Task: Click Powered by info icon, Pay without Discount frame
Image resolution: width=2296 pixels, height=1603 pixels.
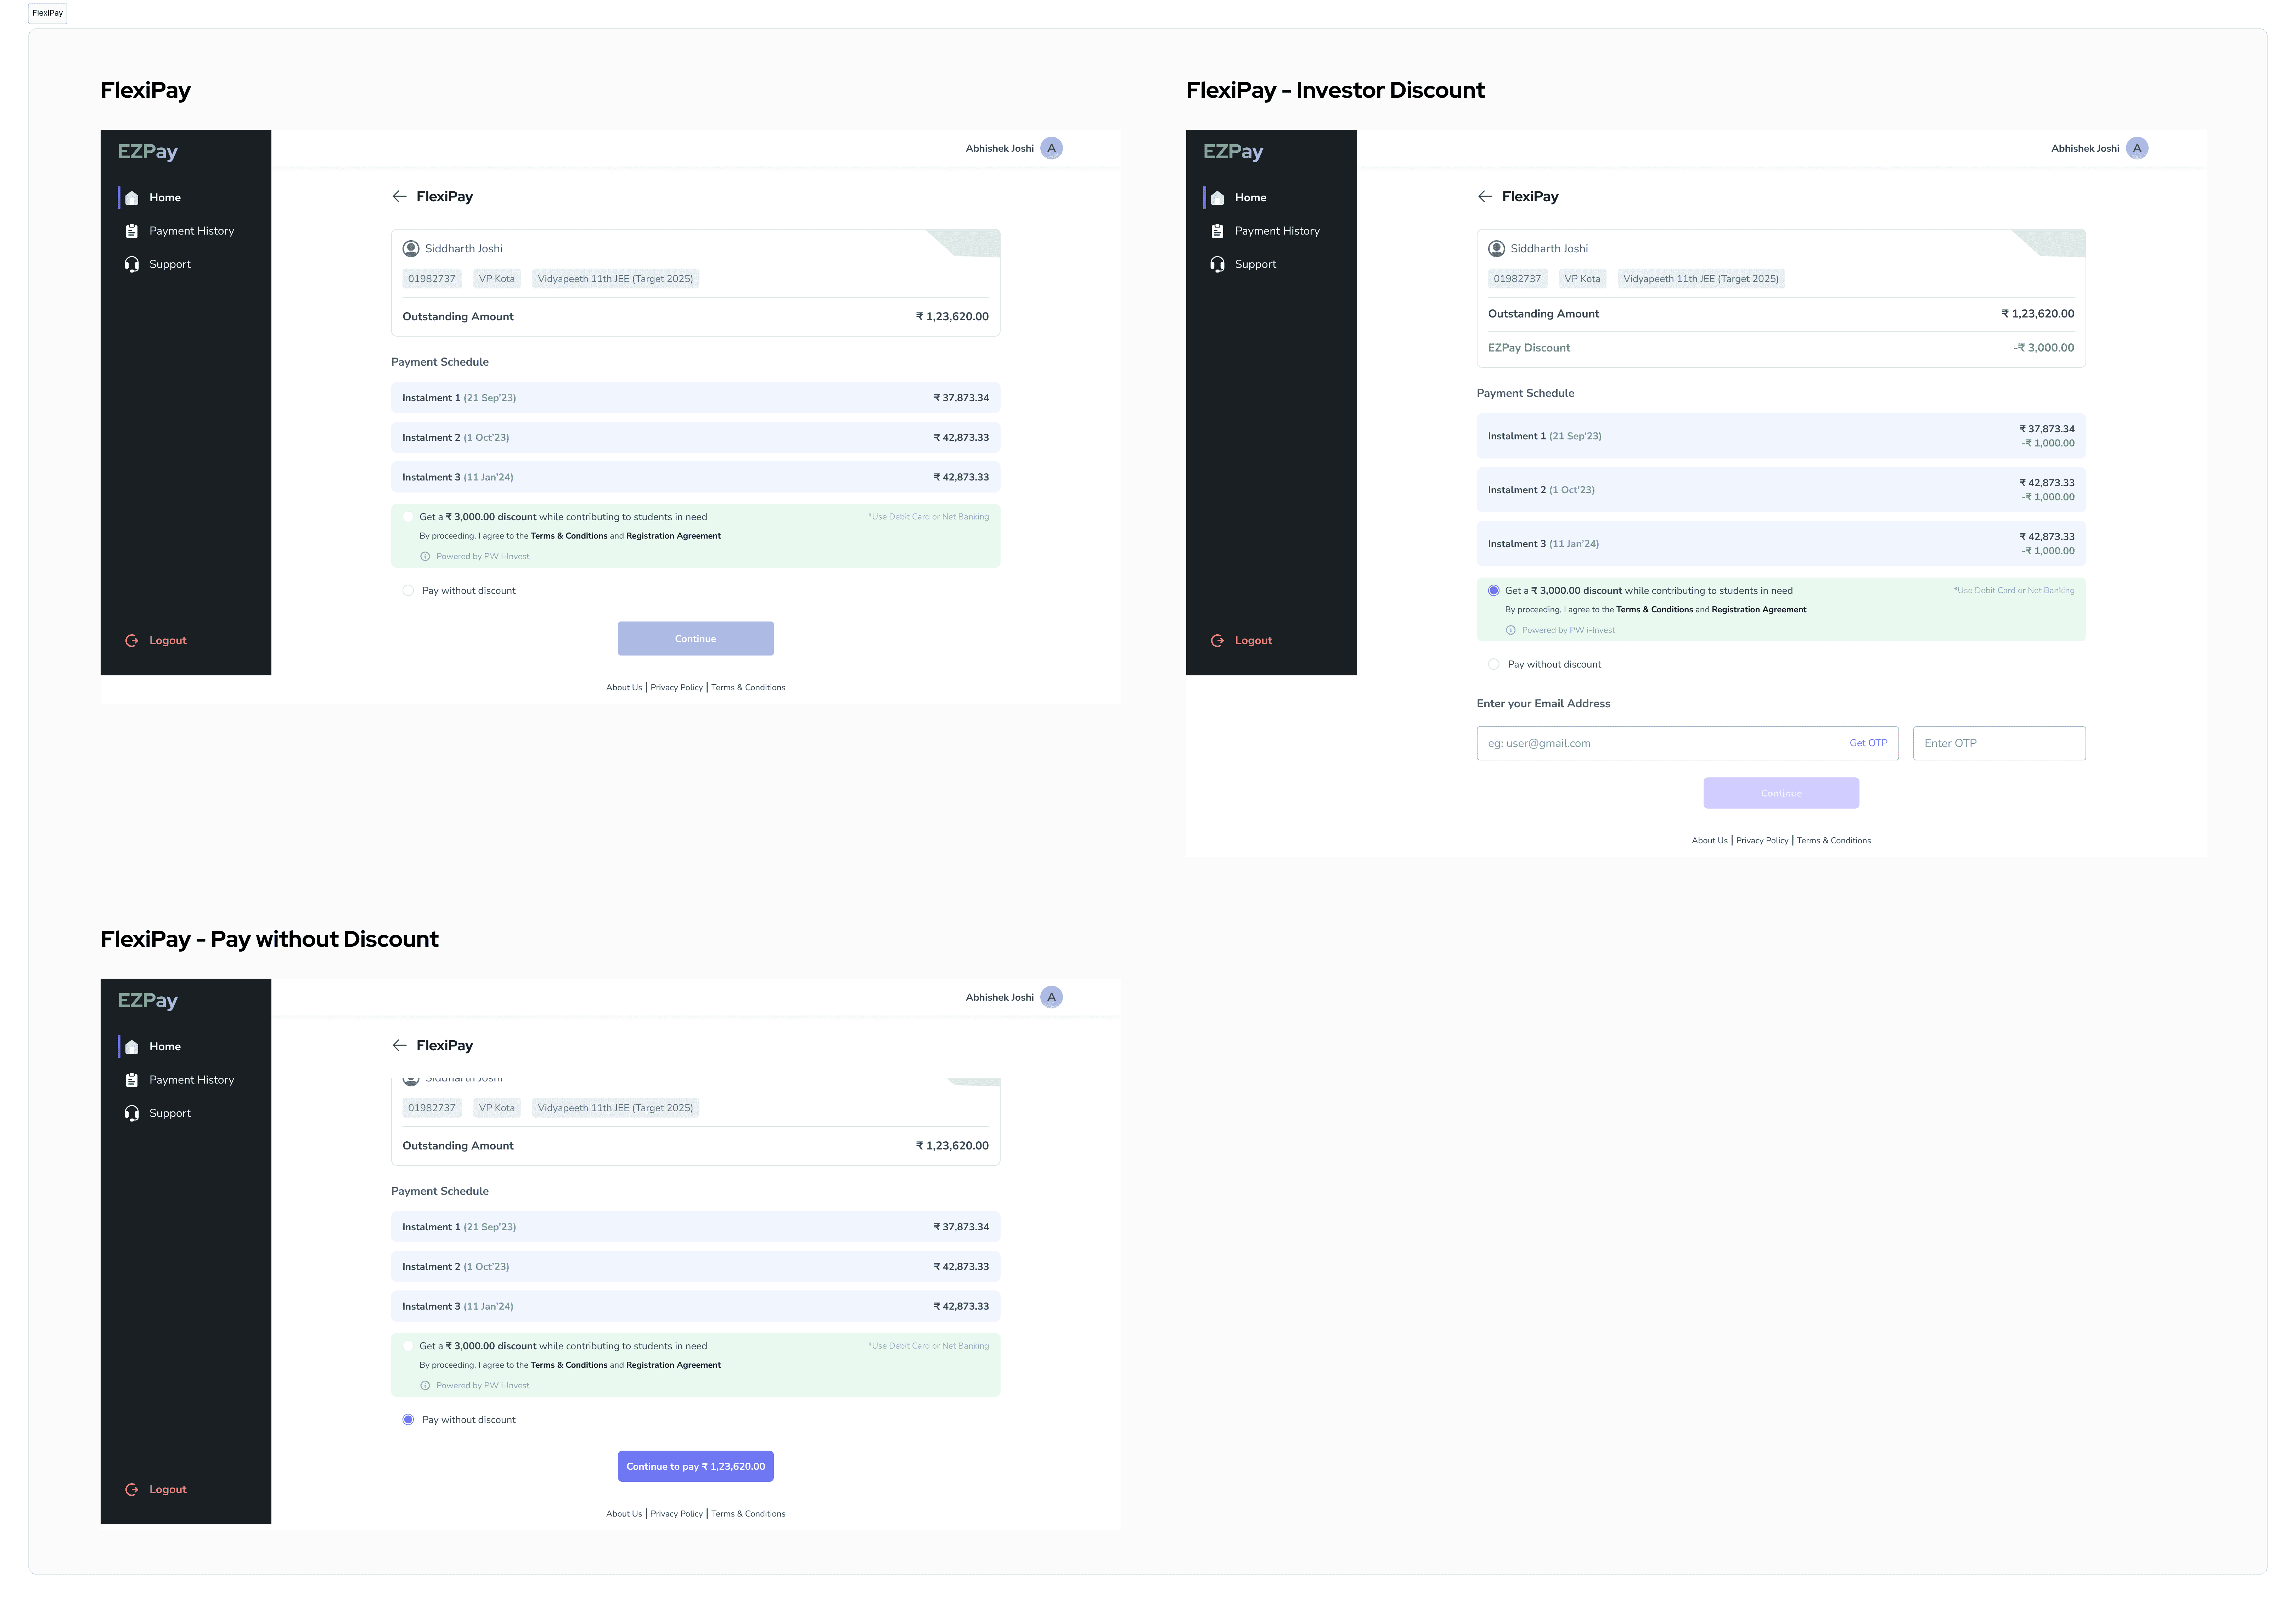Action: [x=425, y=1386]
